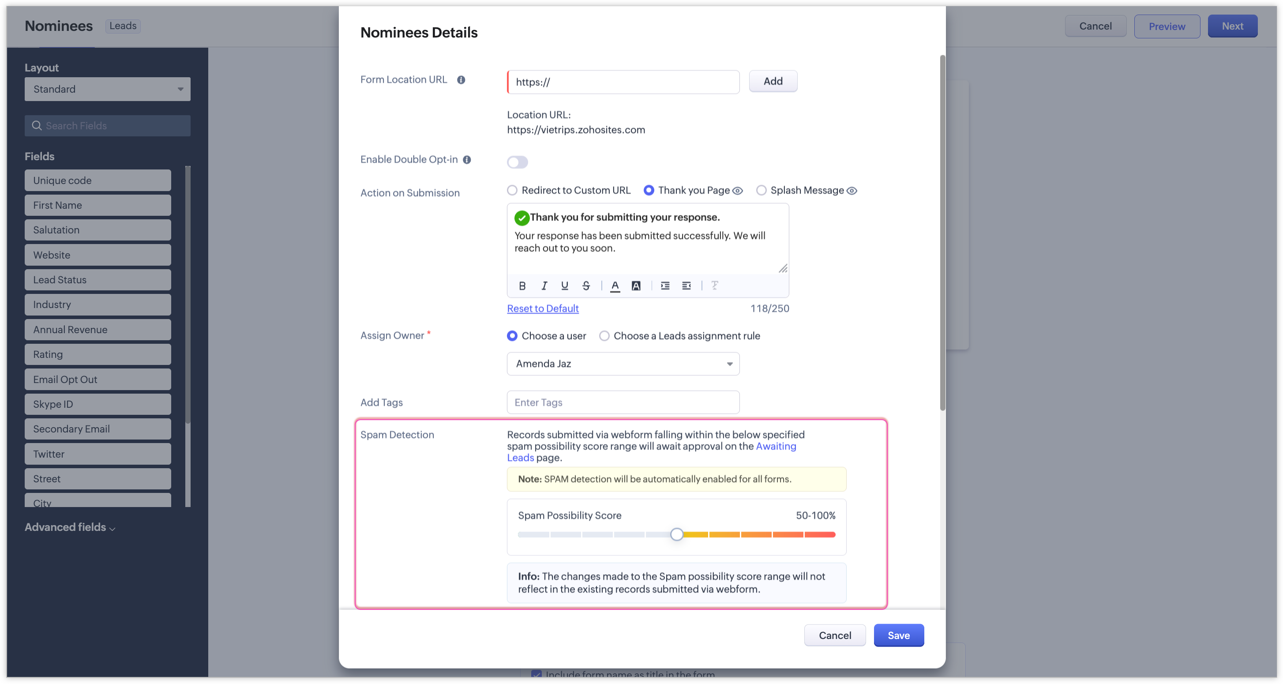Select Choose a Leads assignment rule
Screen dimensions: 1283x684
coord(604,336)
